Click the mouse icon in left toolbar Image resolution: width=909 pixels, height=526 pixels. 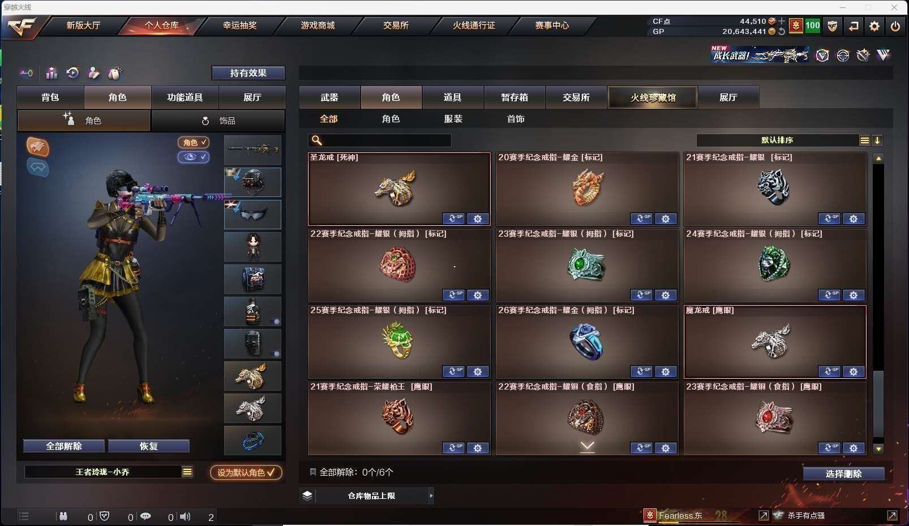tap(115, 73)
